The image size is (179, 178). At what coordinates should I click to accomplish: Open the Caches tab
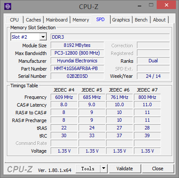(33, 20)
